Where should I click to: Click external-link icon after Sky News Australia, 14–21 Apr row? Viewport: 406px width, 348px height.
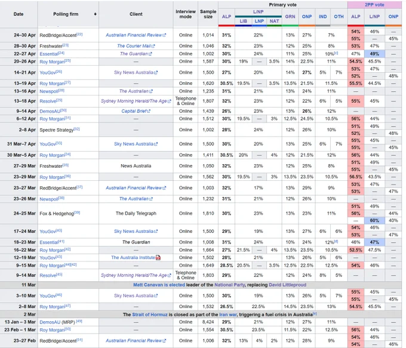pyautogui.click(x=156, y=73)
